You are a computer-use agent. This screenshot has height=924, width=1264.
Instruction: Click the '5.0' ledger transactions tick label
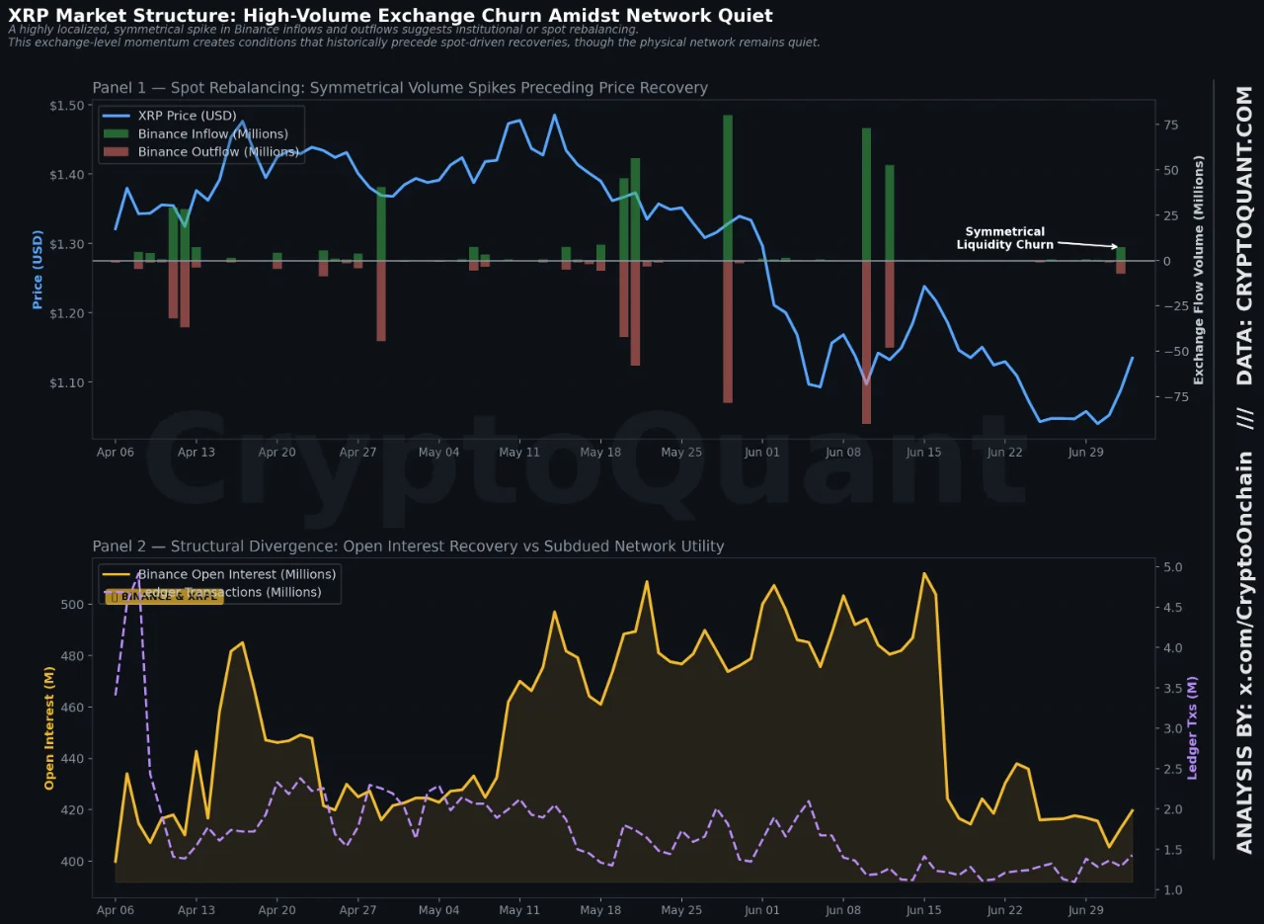point(1172,567)
